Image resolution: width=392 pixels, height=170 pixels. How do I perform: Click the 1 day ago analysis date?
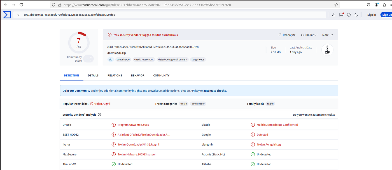pos(296,52)
